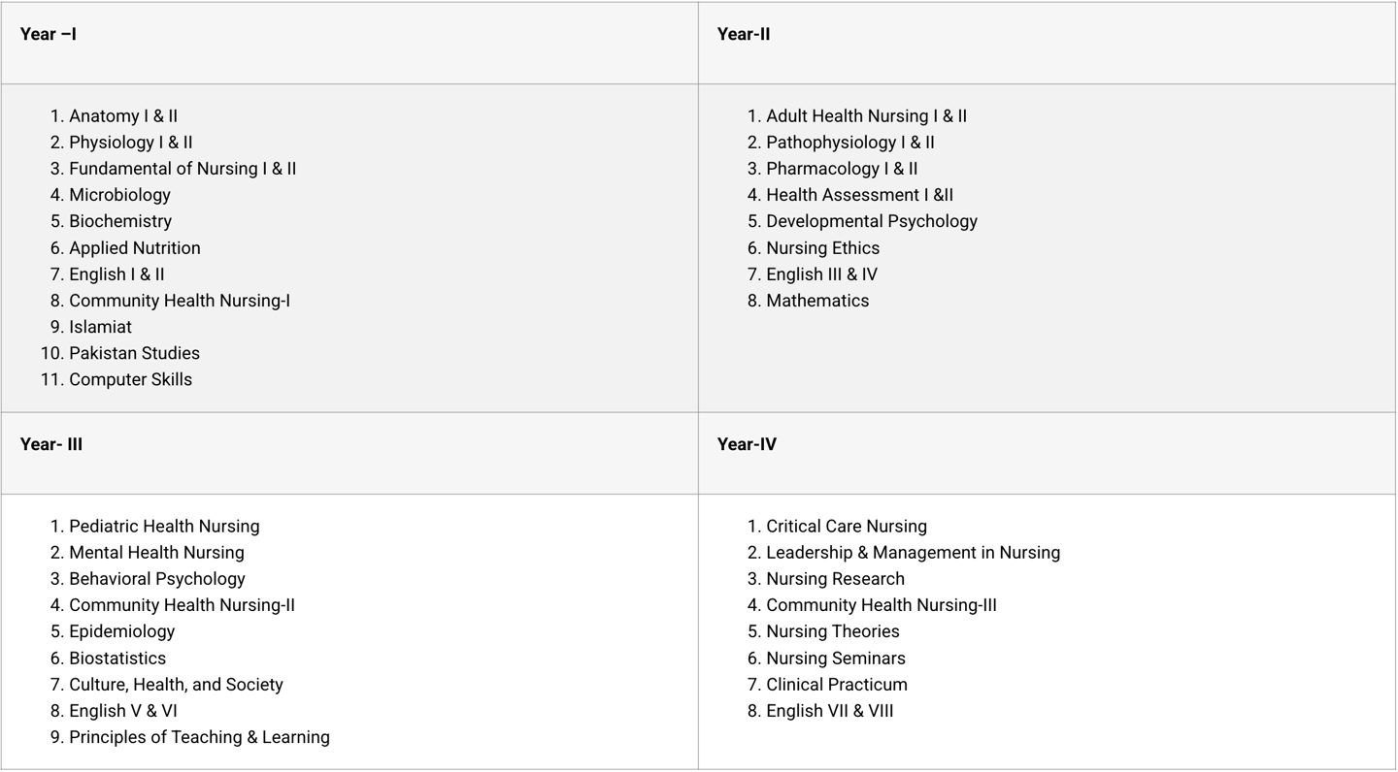Click Critical Care Nursing entry

tap(847, 527)
